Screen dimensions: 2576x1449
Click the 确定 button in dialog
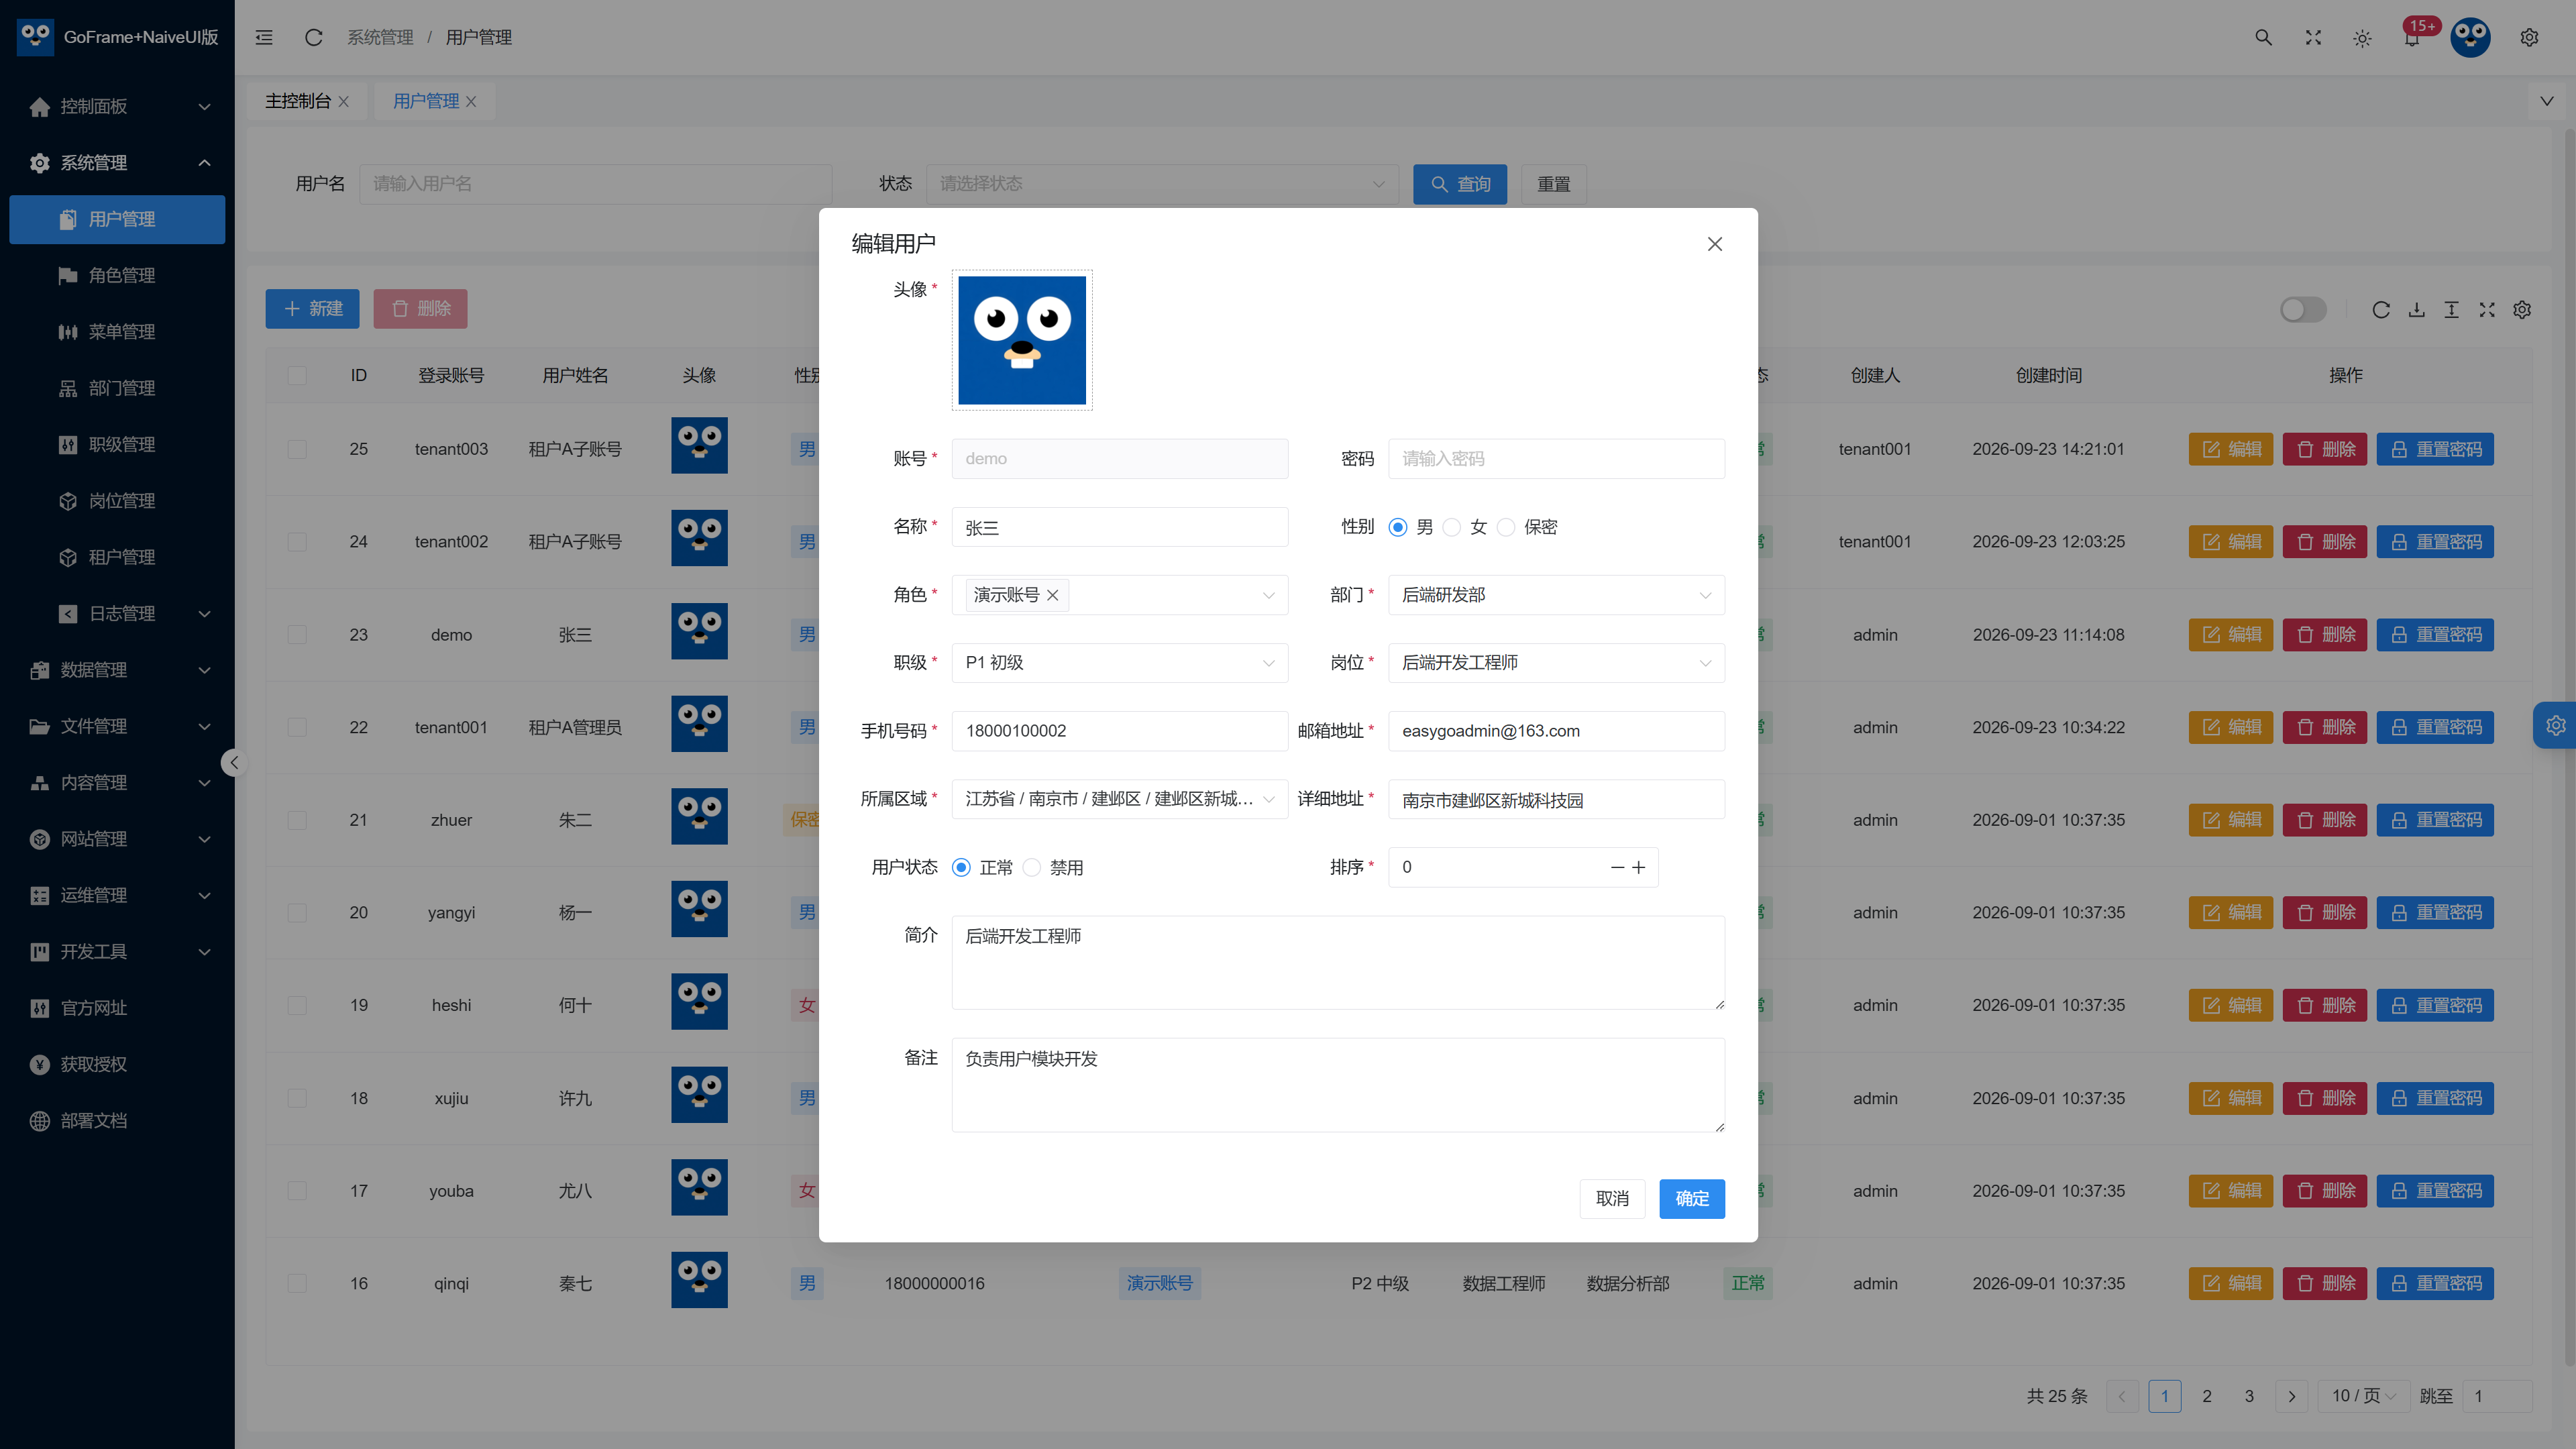(x=1692, y=1198)
